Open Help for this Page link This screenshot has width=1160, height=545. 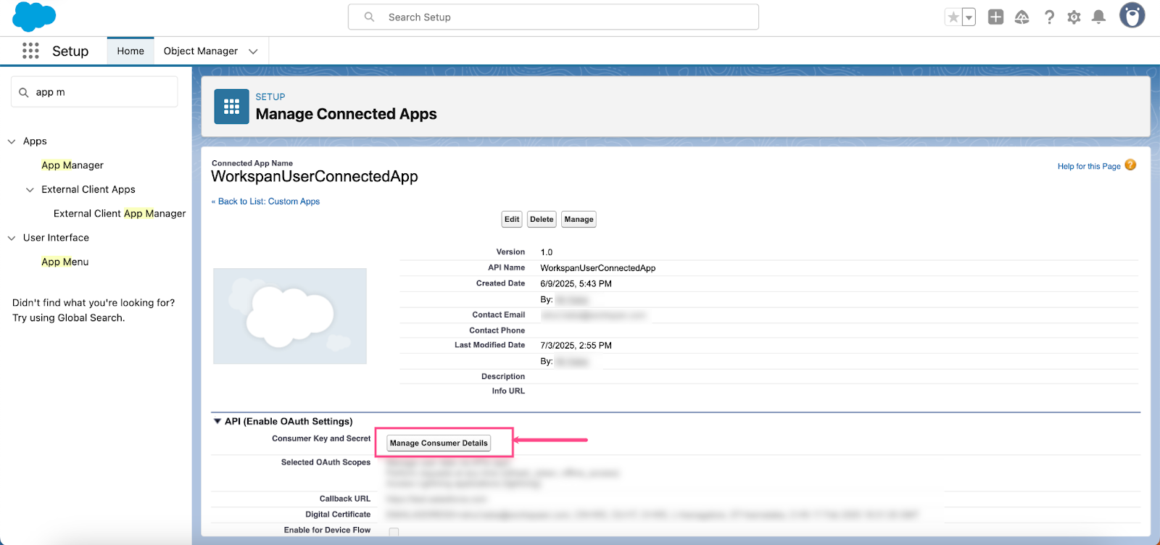(1089, 167)
